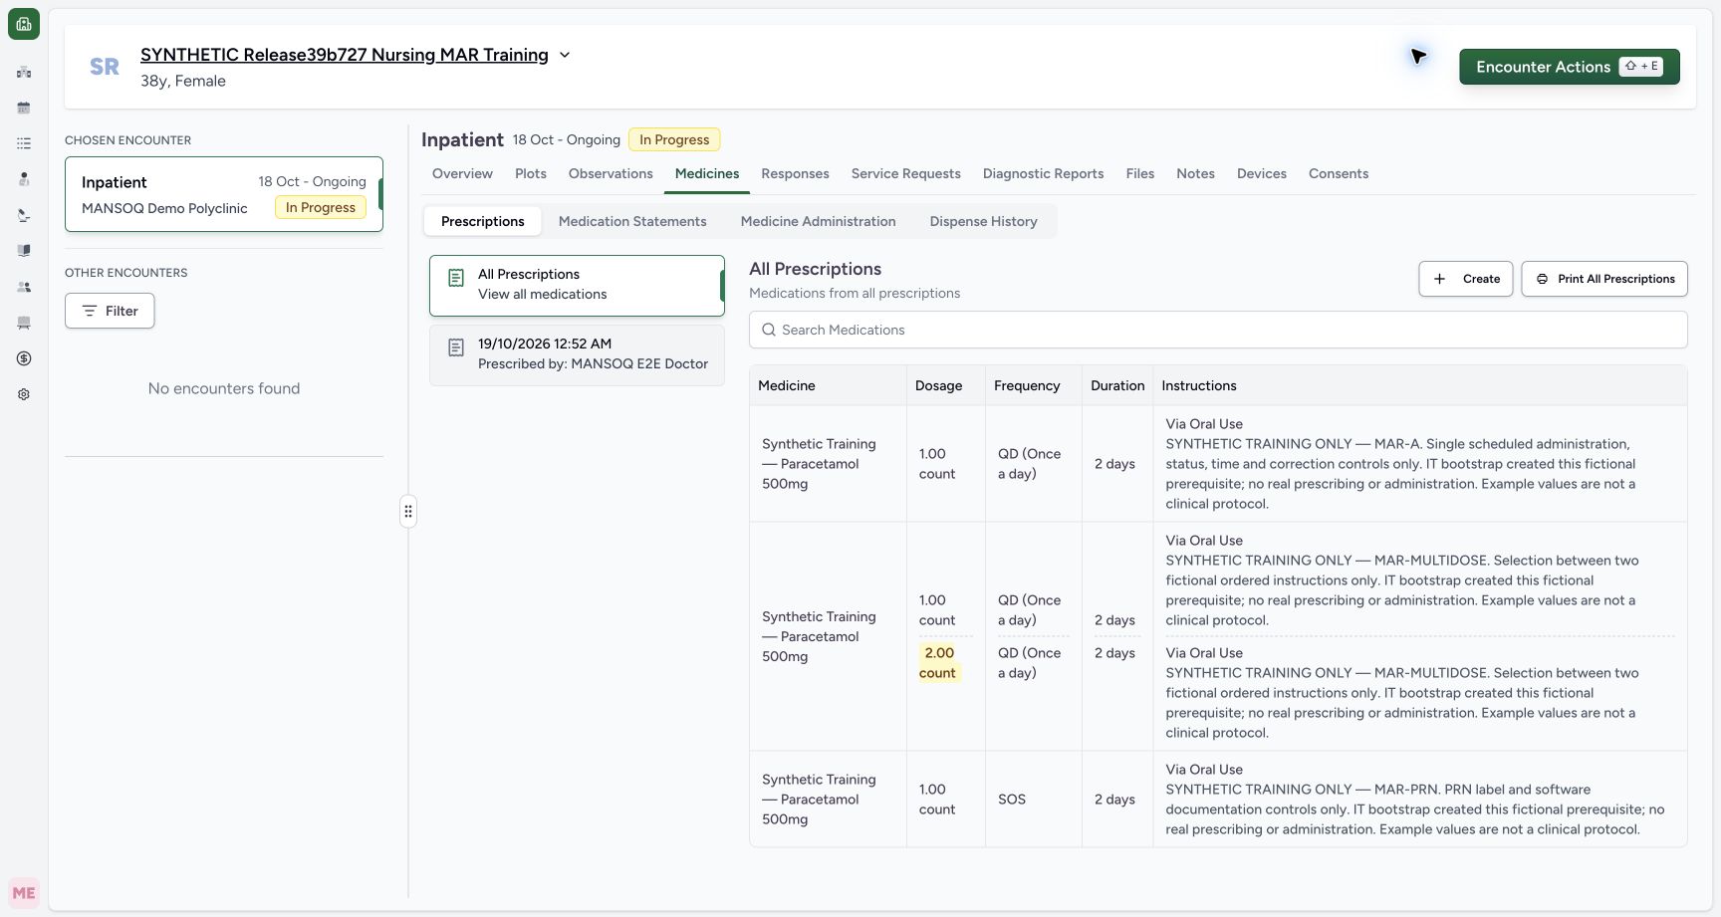
Task: Select the Dispense History sub-tab
Action: pos(984,221)
